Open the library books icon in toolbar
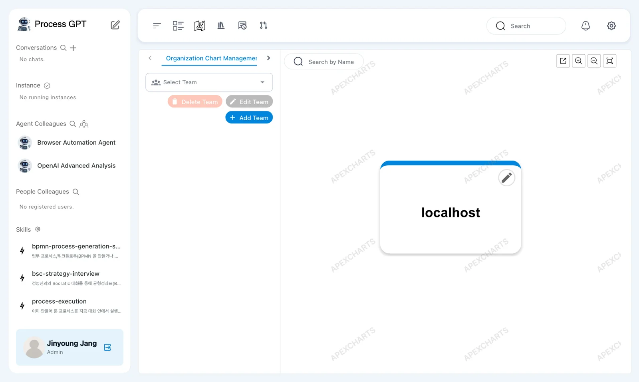This screenshot has width=639, height=382. click(221, 26)
